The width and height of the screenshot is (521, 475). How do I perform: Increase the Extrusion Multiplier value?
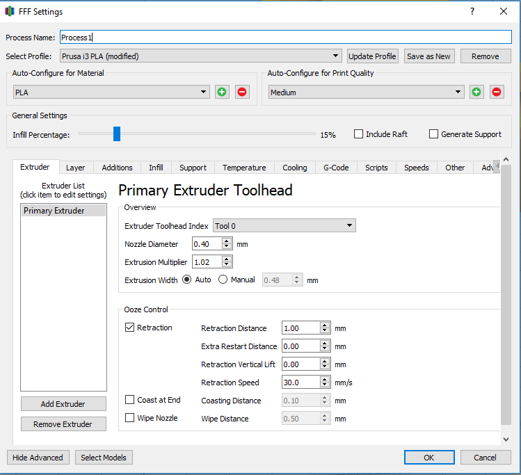pyautogui.click(x=227, y=259)
